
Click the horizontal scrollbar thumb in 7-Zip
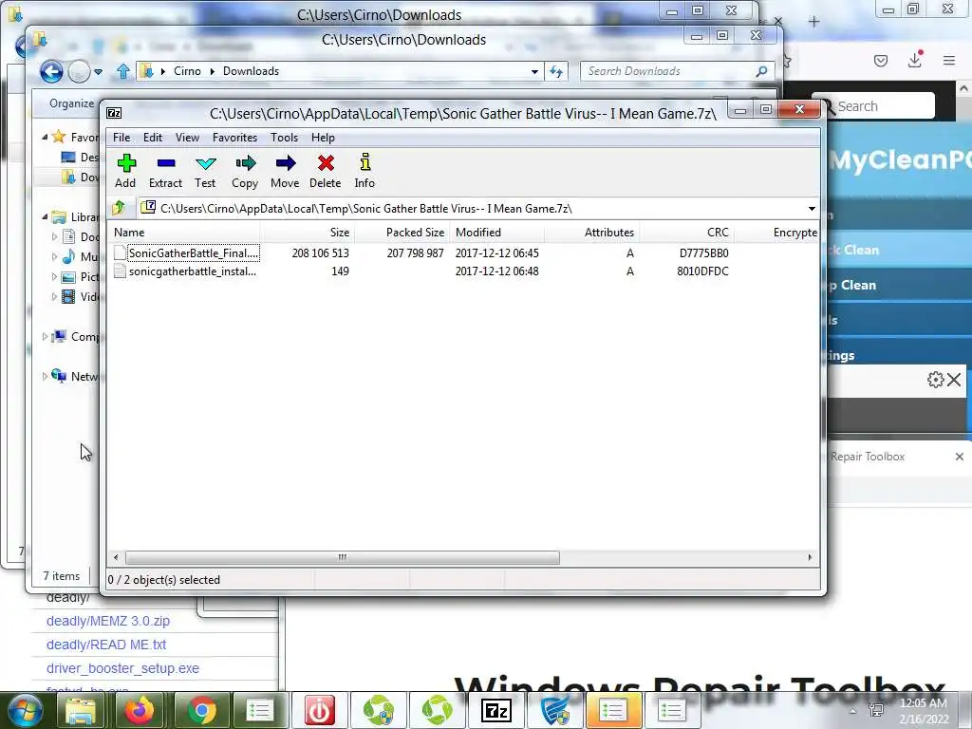click(342, 557)
